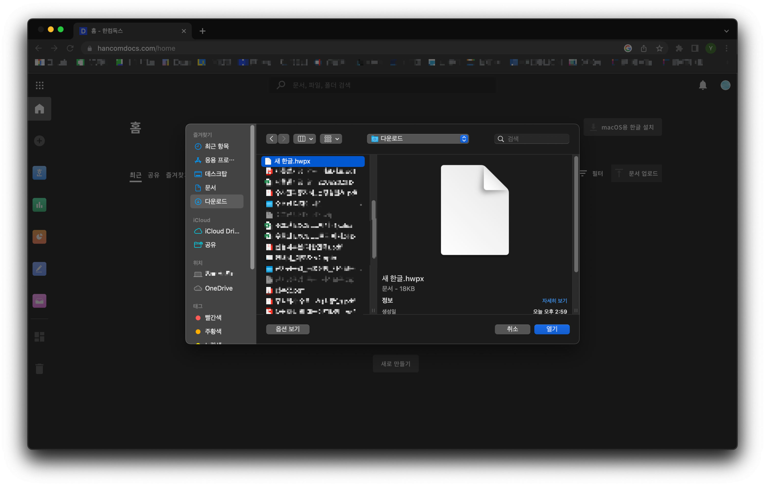Open the 다운로드 folder location popup
765x486 pixels.
[417, 139]
